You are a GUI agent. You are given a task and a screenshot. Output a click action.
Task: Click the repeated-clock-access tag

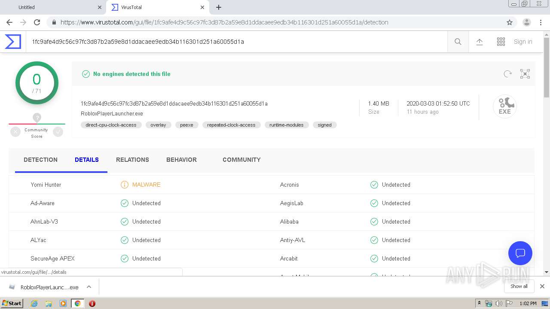pyautogui.click(x=231, y=125)
